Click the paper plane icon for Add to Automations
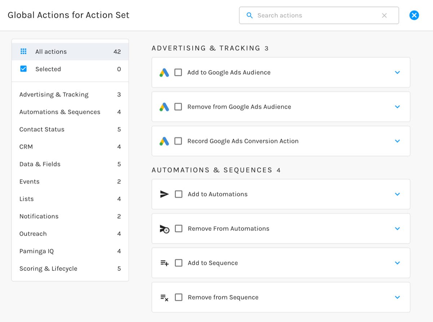The width and height of the screenshot is (433, 322). tap(165, 194)
